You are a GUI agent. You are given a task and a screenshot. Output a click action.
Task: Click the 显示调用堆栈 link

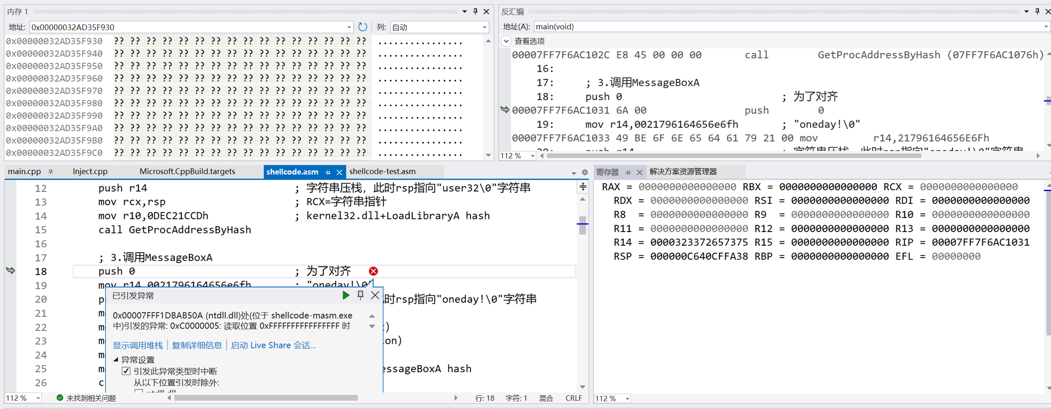pyautogui.click(x=138, y=345)
